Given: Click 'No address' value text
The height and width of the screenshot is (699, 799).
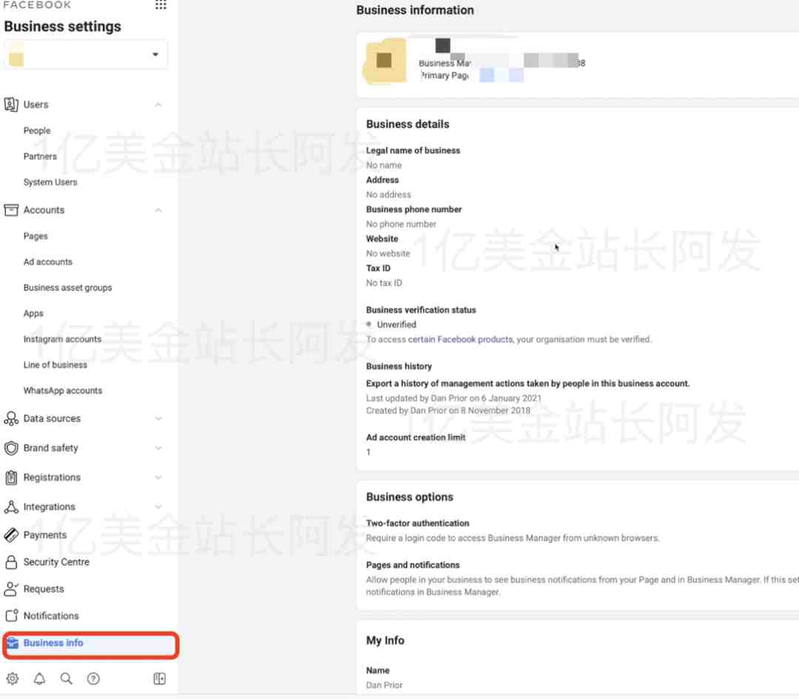Looking at the screenshot, I should (x=388, y=195).
